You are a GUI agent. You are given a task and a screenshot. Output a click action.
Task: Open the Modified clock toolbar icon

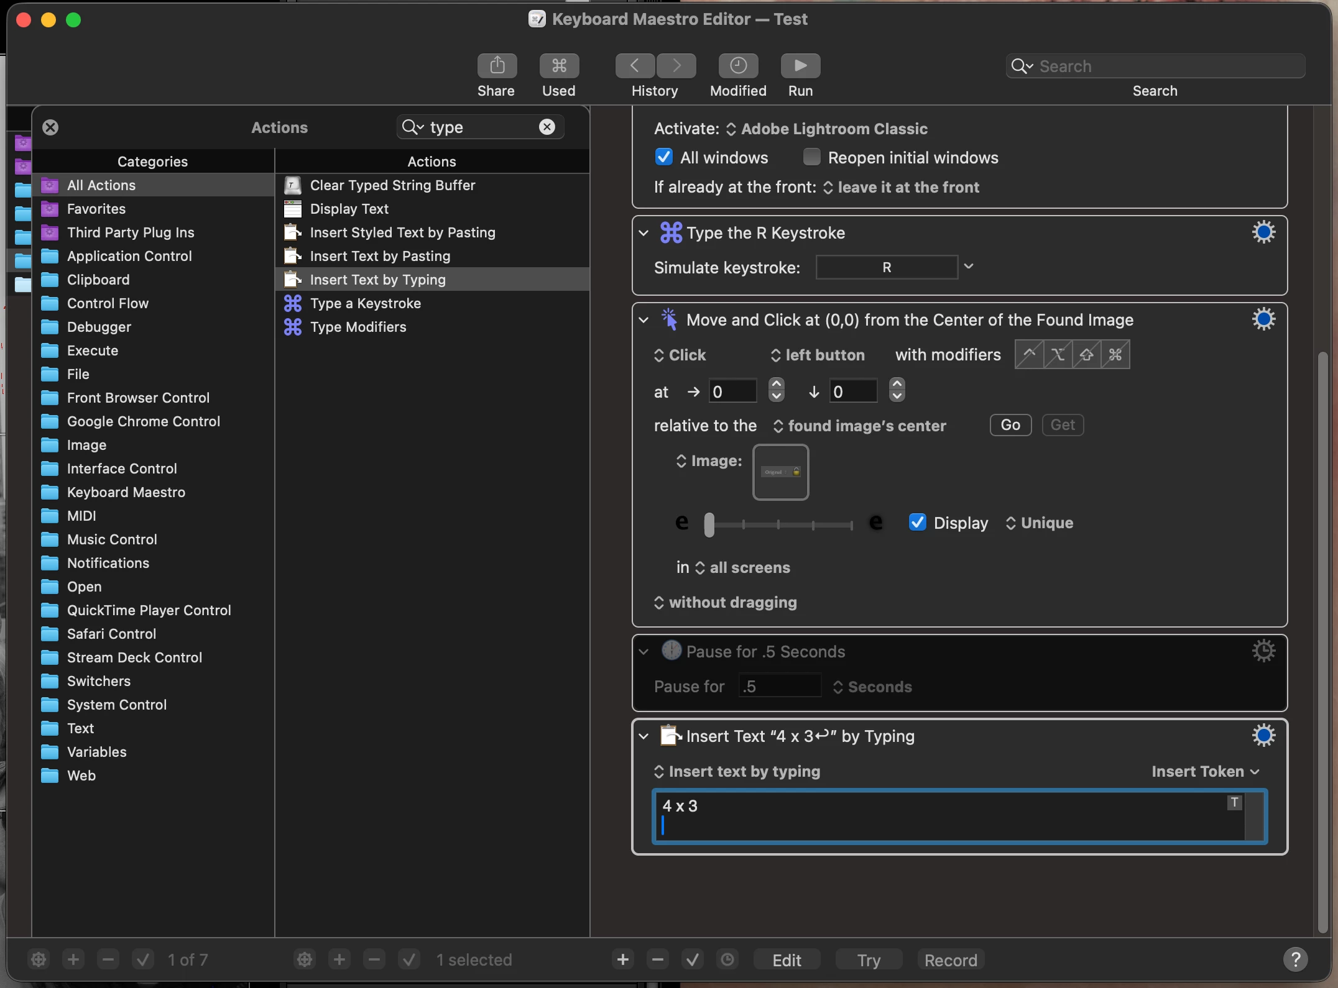738,66
